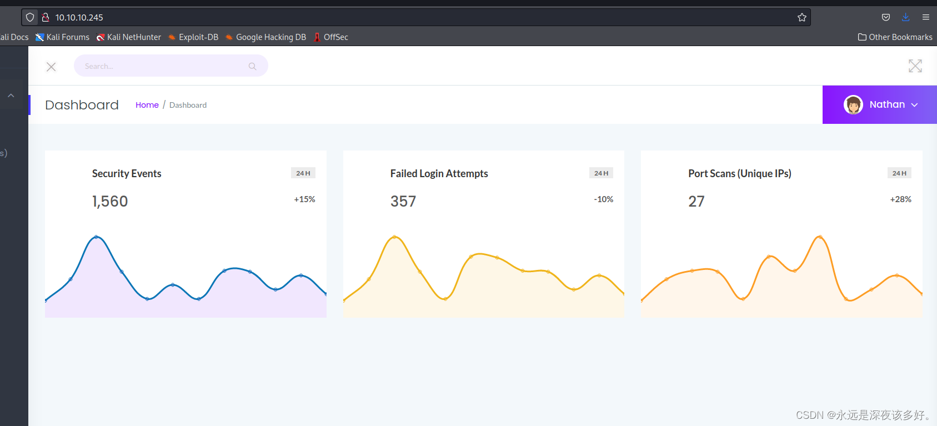Screen dimensions: 937x426
Task: Open the Exploit-DB bookmark
Action: (x=193, y=37)
